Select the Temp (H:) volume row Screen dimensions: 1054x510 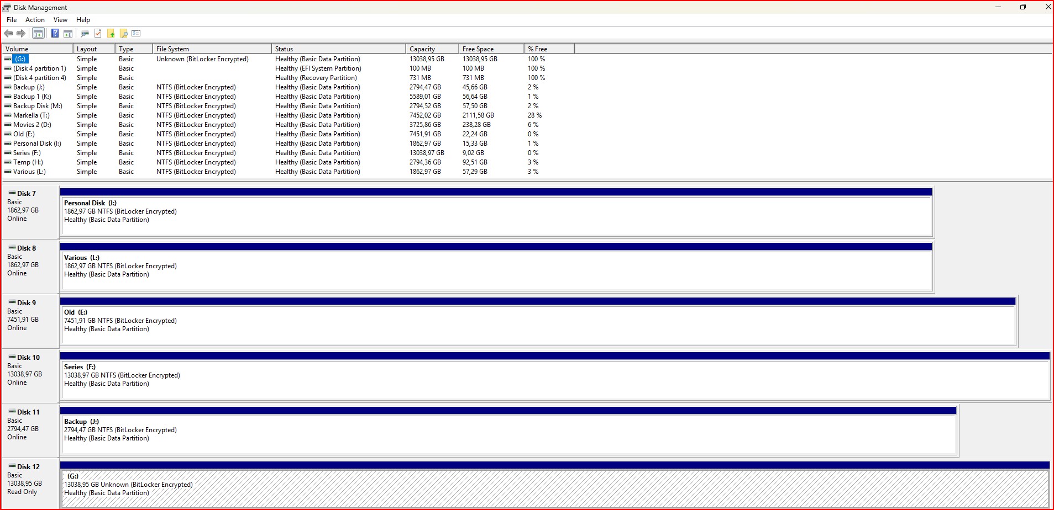click(x=287, y=162)
